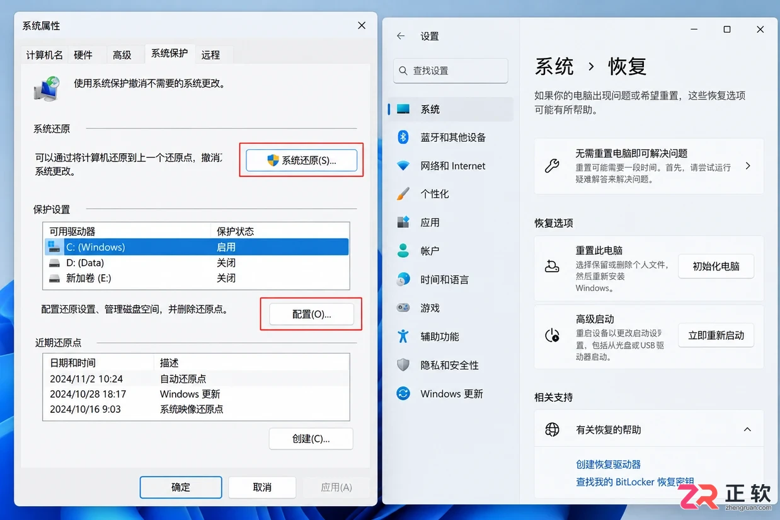Open the 无需重置电脑即可解决问题 card
This screenshot has width=780, height=520.
point(648,166)
